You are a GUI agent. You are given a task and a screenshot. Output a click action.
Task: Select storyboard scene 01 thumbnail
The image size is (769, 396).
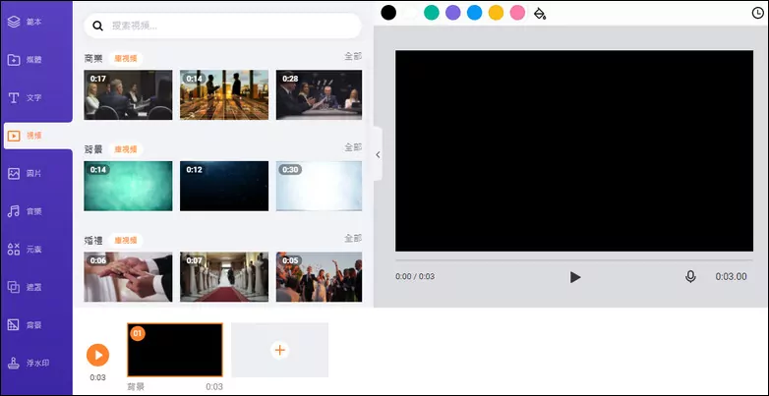pyautogui.click(x=175, y=350)
